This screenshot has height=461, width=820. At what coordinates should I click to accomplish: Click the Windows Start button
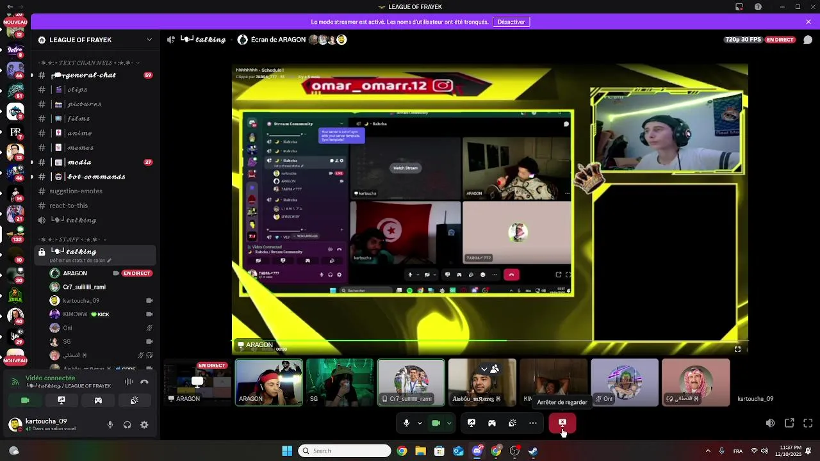287,451
